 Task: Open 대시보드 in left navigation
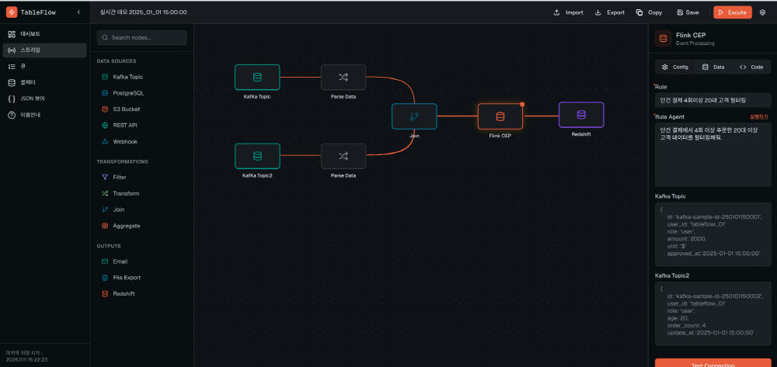pyautogui.click(x=30, y=34)
